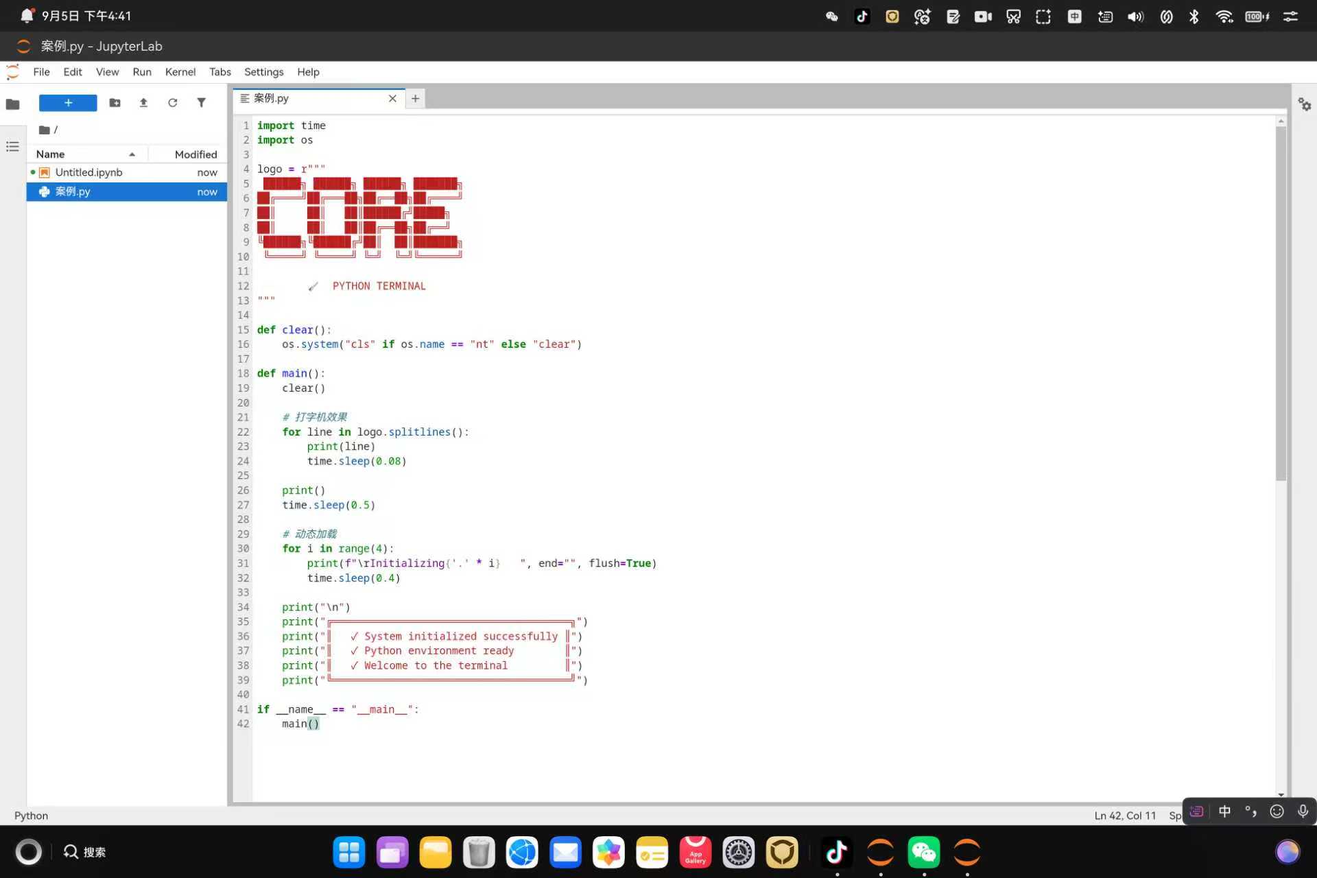This screenshot has height=878, width=1317.
Task: Toggle Chinese input mode 中 in IME bar
Action: coord(1224,811)
